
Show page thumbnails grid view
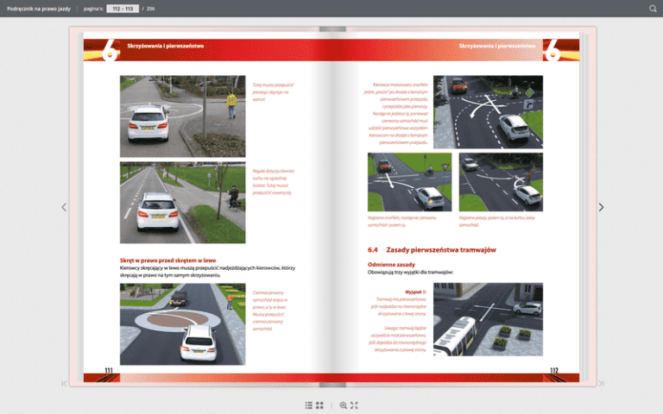click(319, 405)
